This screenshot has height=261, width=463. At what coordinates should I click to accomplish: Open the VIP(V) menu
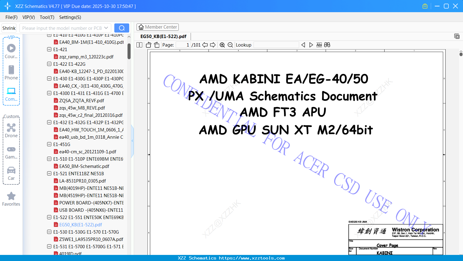click(29, 17)
